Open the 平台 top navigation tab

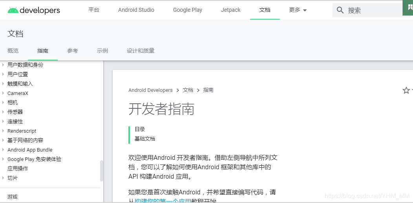pyautogui.click(x=94, y=10)
